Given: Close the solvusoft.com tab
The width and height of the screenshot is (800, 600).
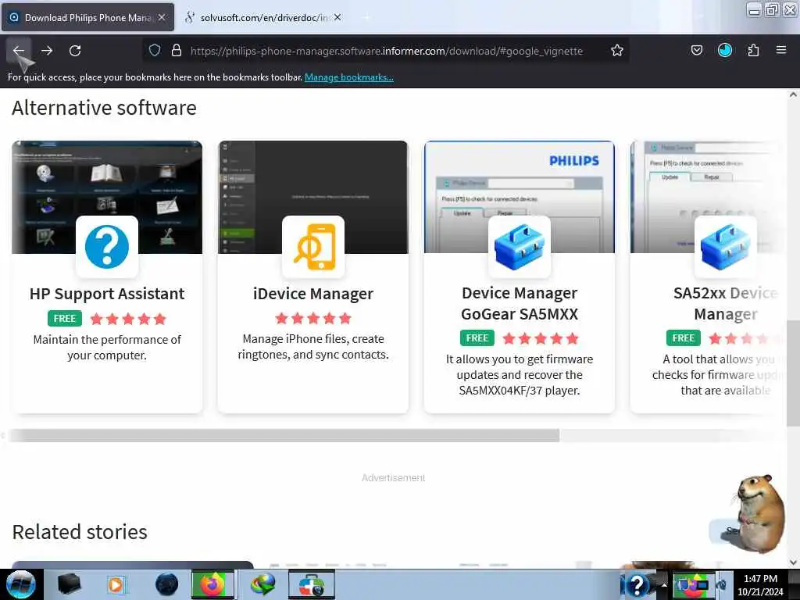Looking at the screenshot, I should point(337,17).
